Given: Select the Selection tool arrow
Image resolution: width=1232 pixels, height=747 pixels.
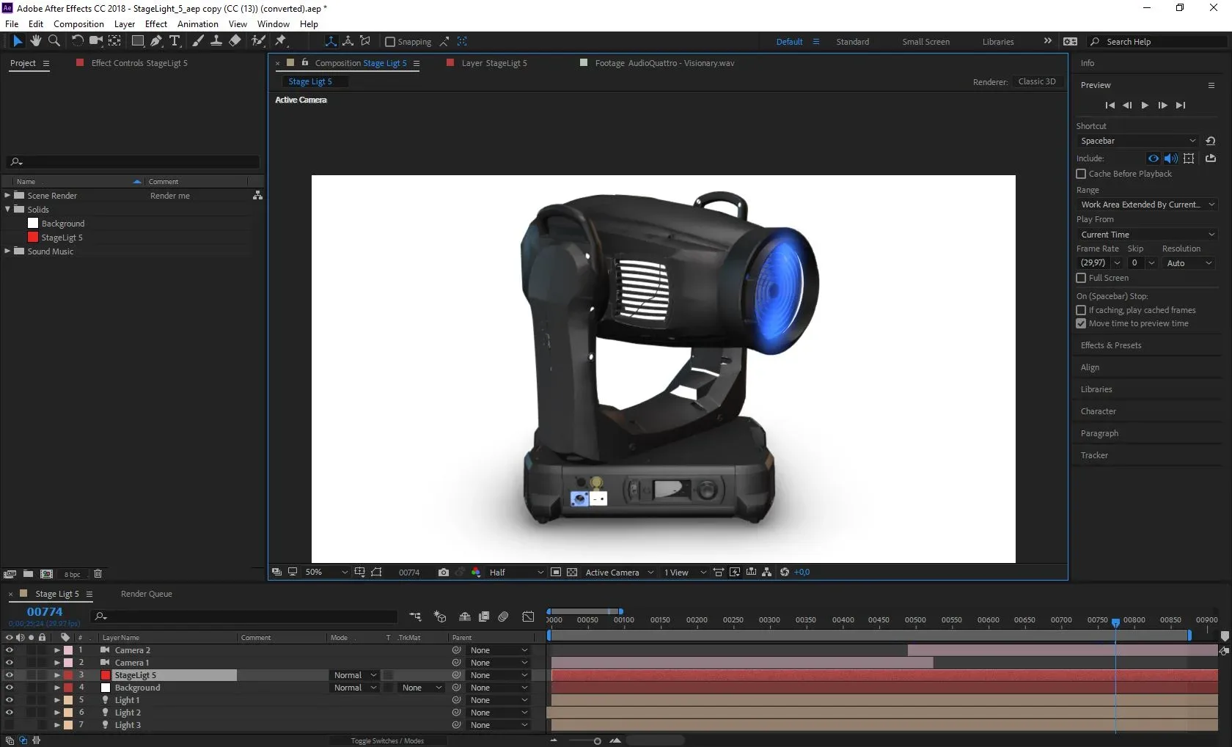Looking at the screenshot, I should pyautogui.click(x=18, y=41).
